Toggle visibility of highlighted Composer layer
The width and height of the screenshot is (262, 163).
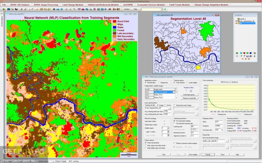tap(236, 23)
